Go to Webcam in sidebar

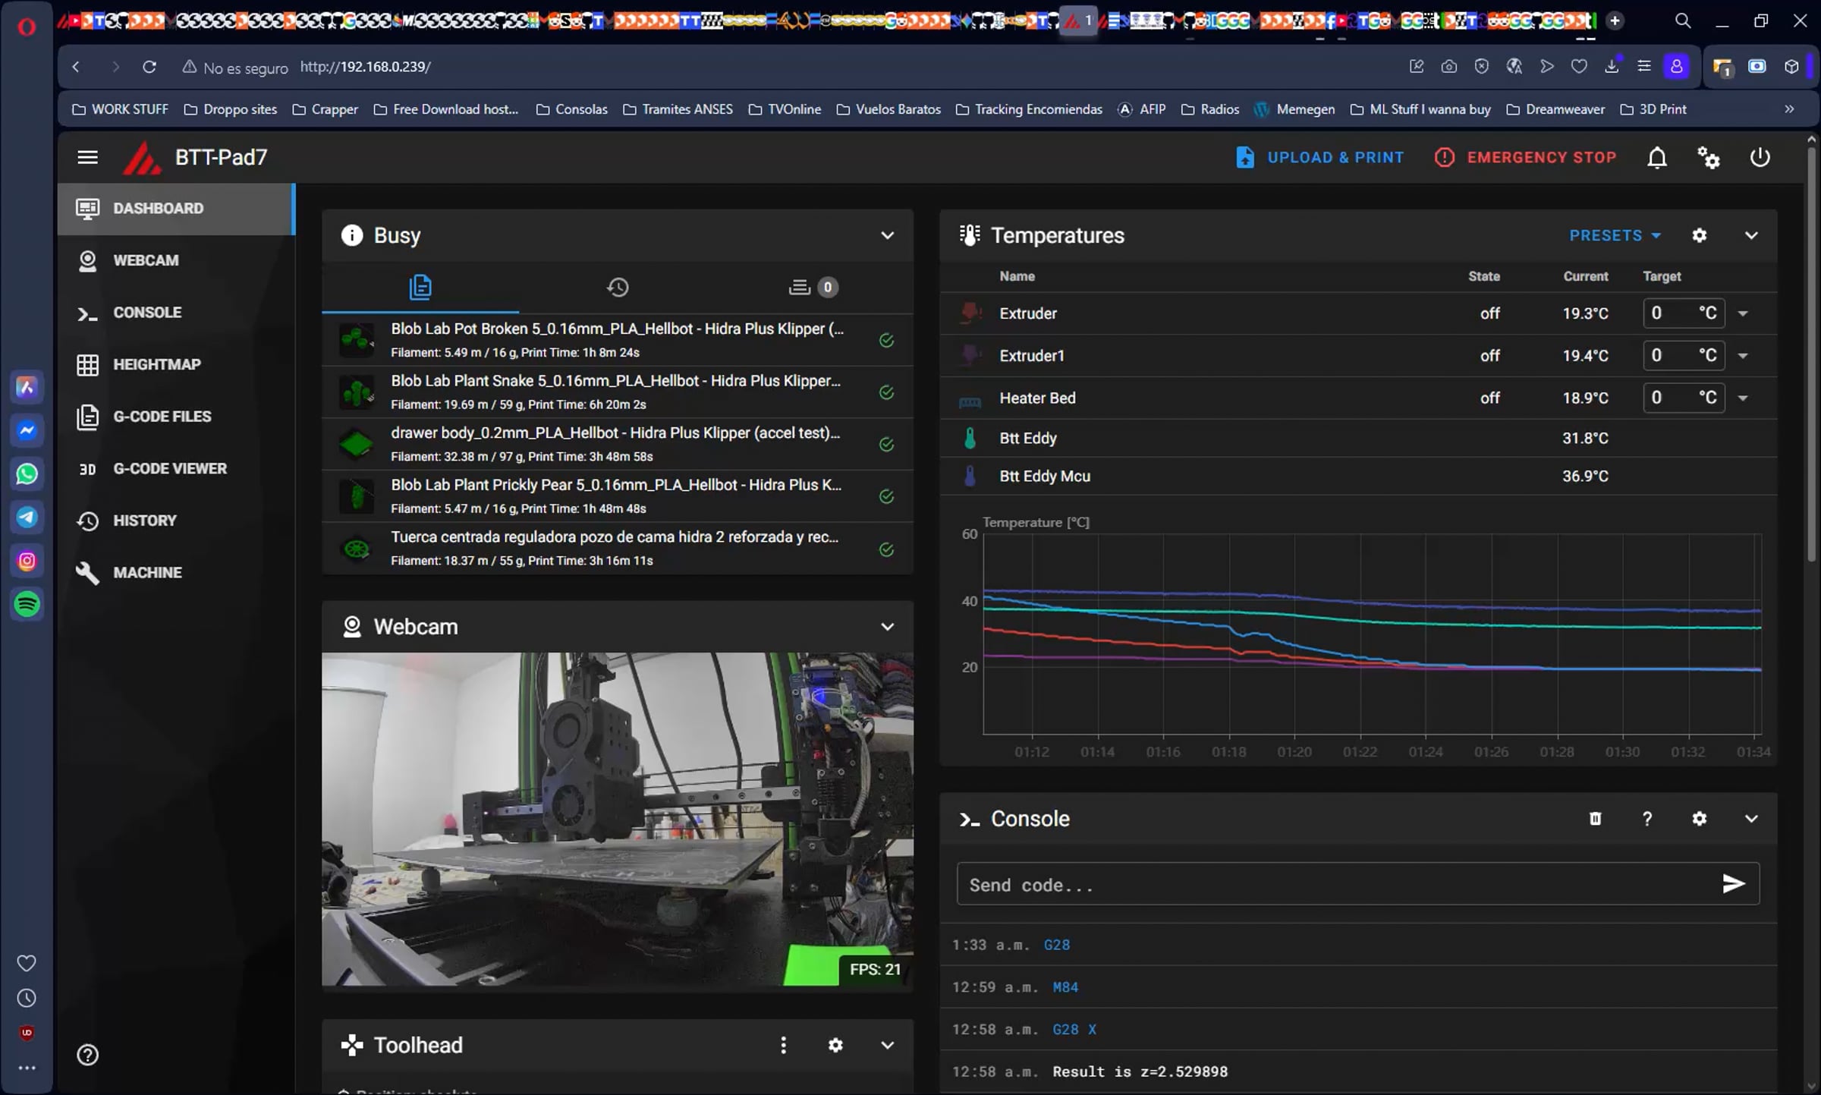point(176,260)
